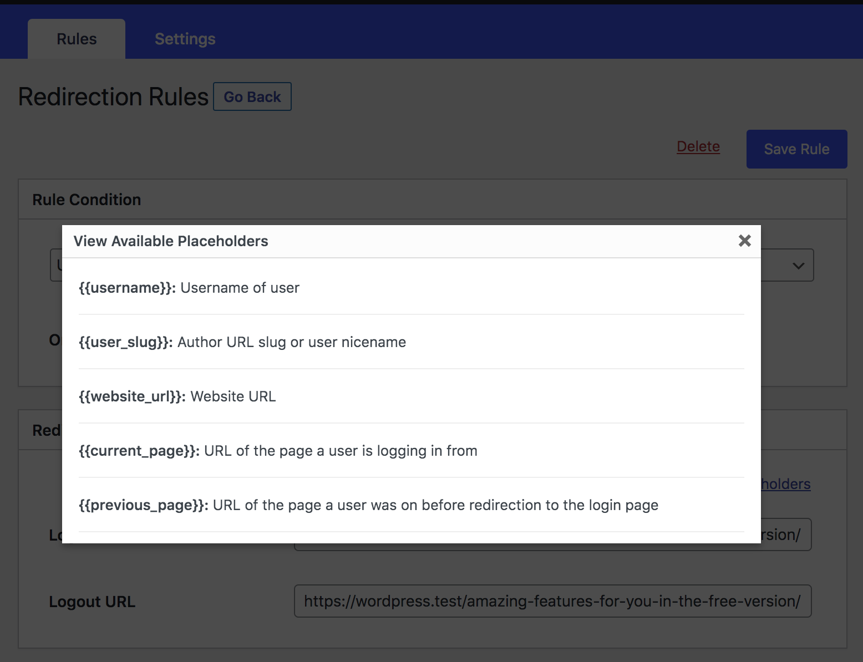Image resolution: width=863 pixels, height=662 pixels.
Task: Switch to the Settings tab
Action: pos(185,39)
